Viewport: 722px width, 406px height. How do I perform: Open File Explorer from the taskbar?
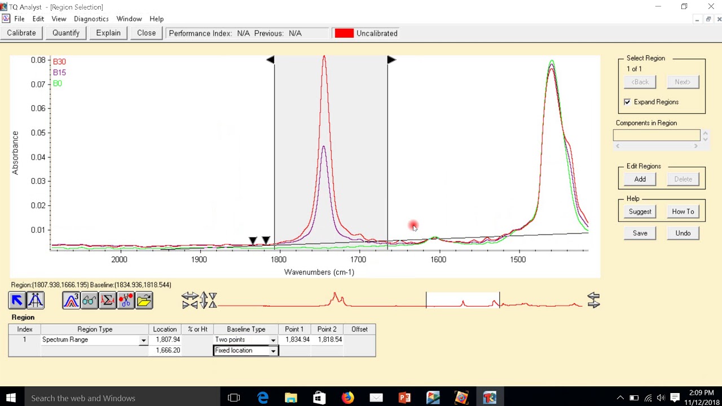[x=291, y=398]
